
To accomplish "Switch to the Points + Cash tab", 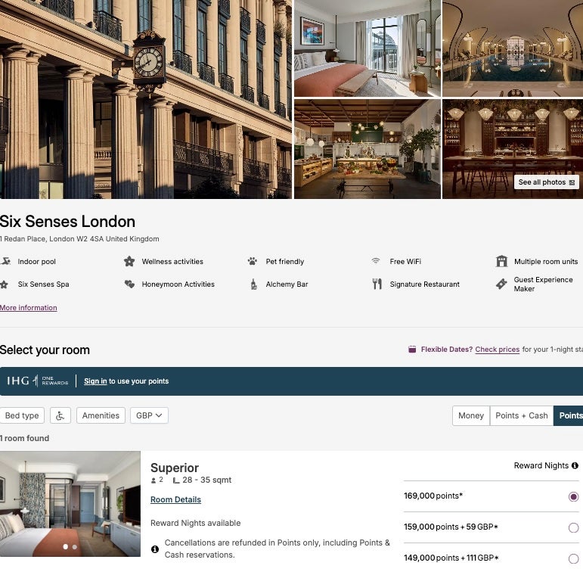I will pyautogui.click(x=522, y=415).
